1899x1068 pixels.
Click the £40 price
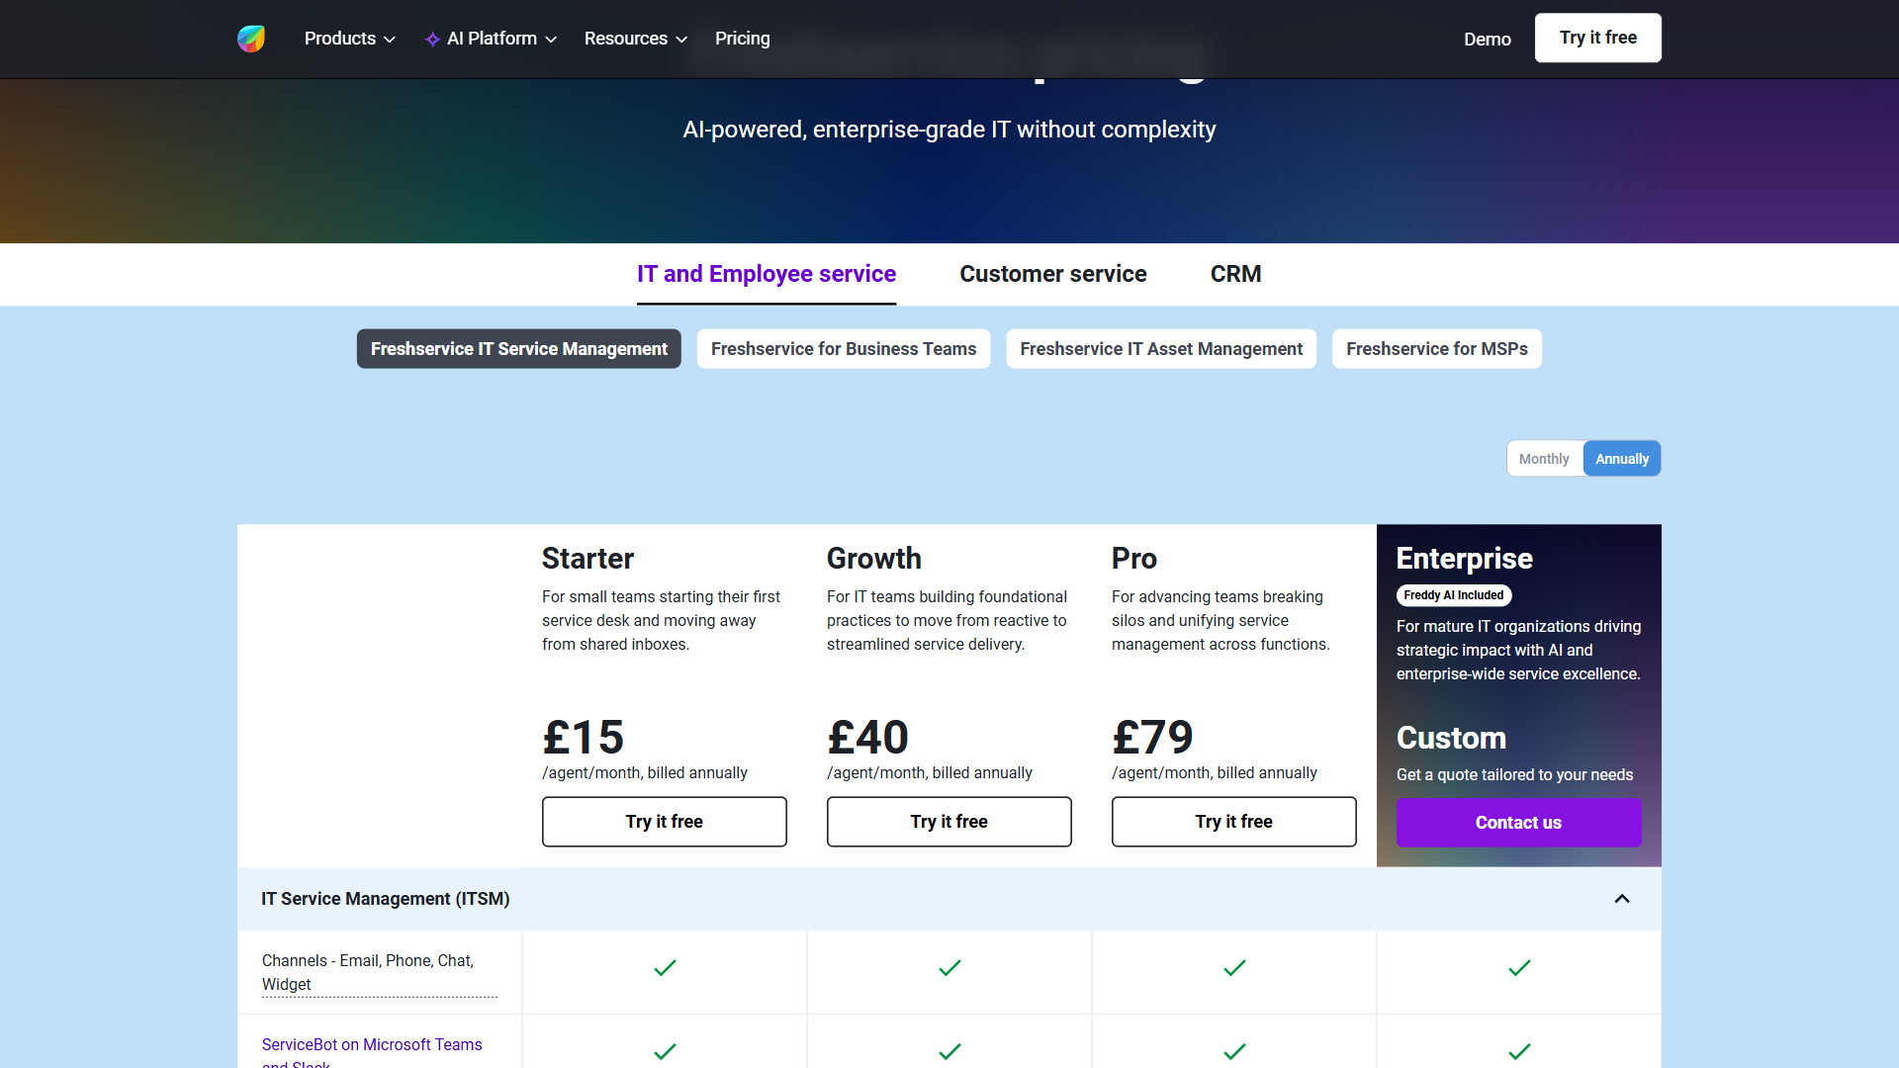point(868,738)
